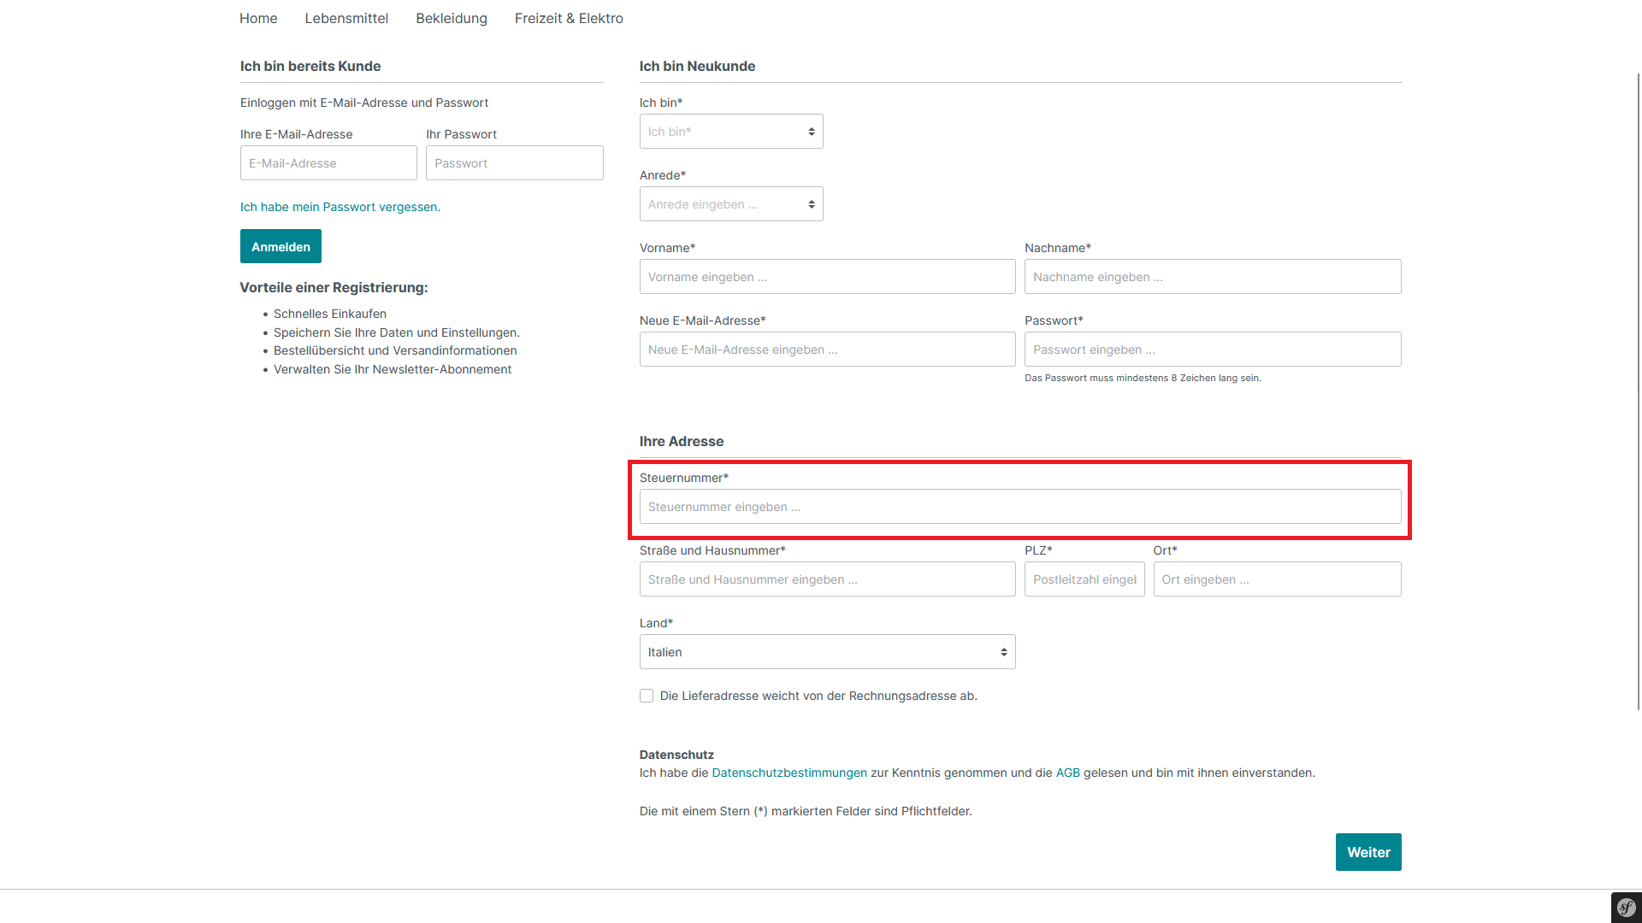Focus the new customer Passwort field
This screenshot has width=1642, height=923.
point(1213,350)
